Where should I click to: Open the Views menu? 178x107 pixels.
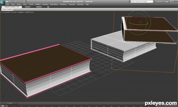point(25,4)
